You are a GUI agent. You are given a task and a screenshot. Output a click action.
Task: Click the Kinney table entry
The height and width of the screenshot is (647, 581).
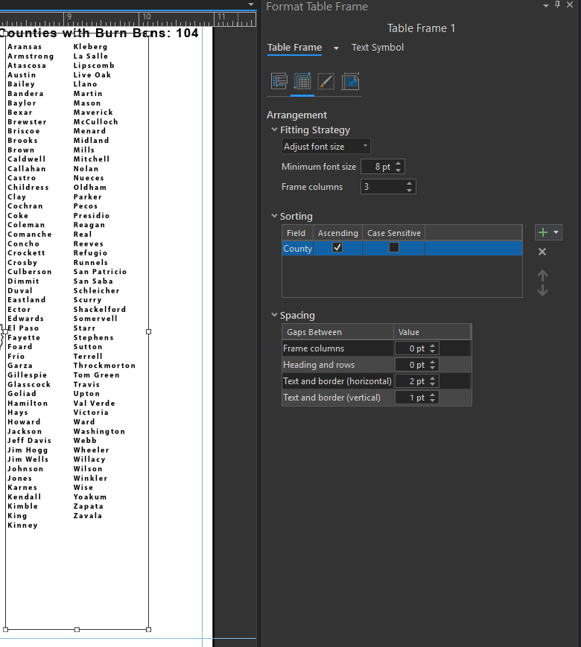(22, 525)
